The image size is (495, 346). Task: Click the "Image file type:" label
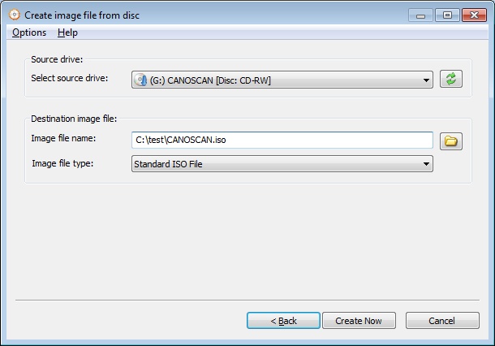pos(62,163)
